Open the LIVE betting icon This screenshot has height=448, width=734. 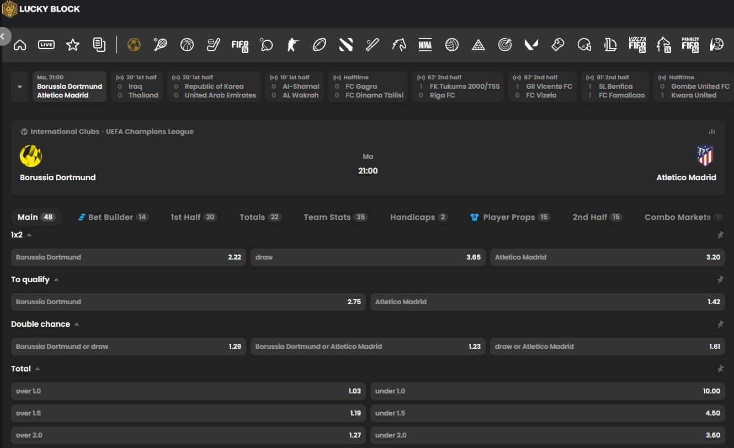point(46,45)
